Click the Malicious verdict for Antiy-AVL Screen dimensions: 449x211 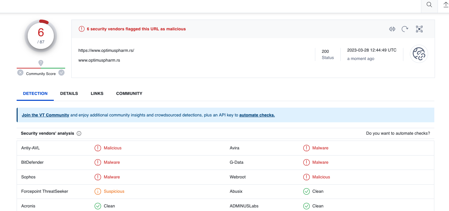click(x=112, y=148)
